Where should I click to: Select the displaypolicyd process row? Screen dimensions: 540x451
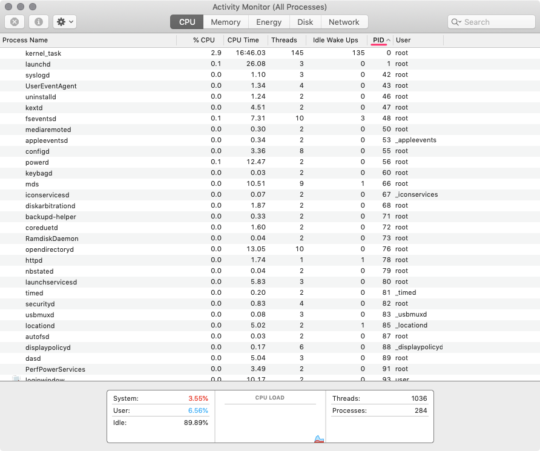(x=270, y=347)
